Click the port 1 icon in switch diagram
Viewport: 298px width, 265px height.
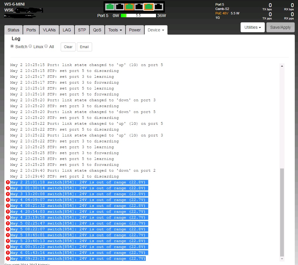[110, 7]
